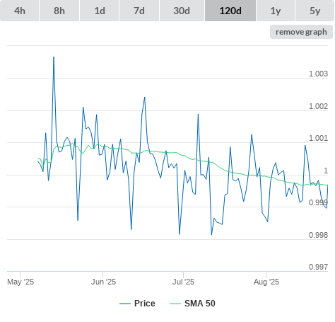
Task: Click the Jun '25 axis label
Action: (x=103, y=282)
